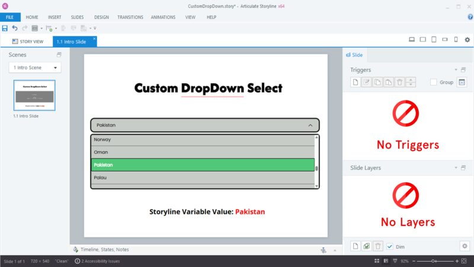
Task: Zoom in with the plus button
Action: [x=457, y=261]
